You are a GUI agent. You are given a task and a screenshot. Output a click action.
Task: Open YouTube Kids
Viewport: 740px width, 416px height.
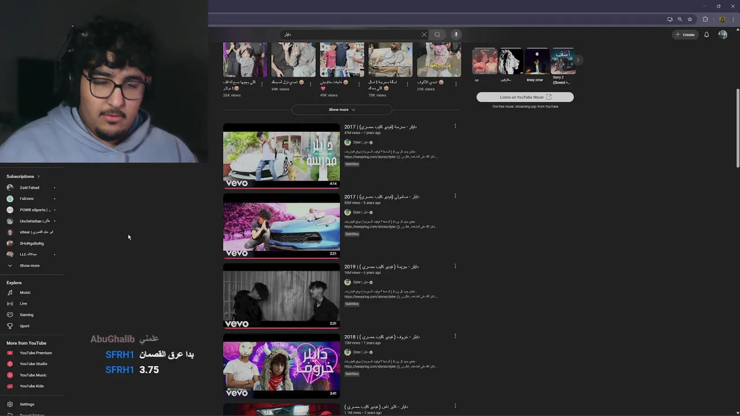tap(32, 386)
